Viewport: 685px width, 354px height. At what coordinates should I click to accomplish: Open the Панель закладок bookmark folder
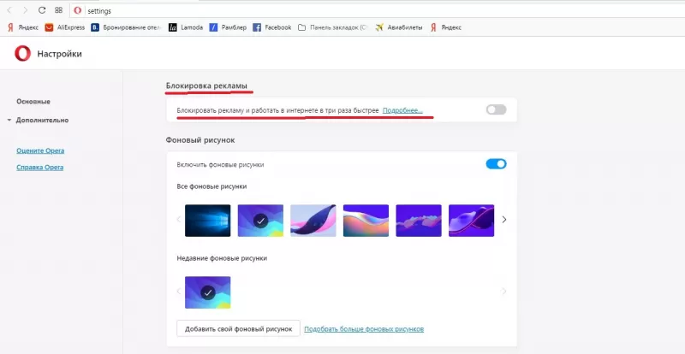click(333, 27)
